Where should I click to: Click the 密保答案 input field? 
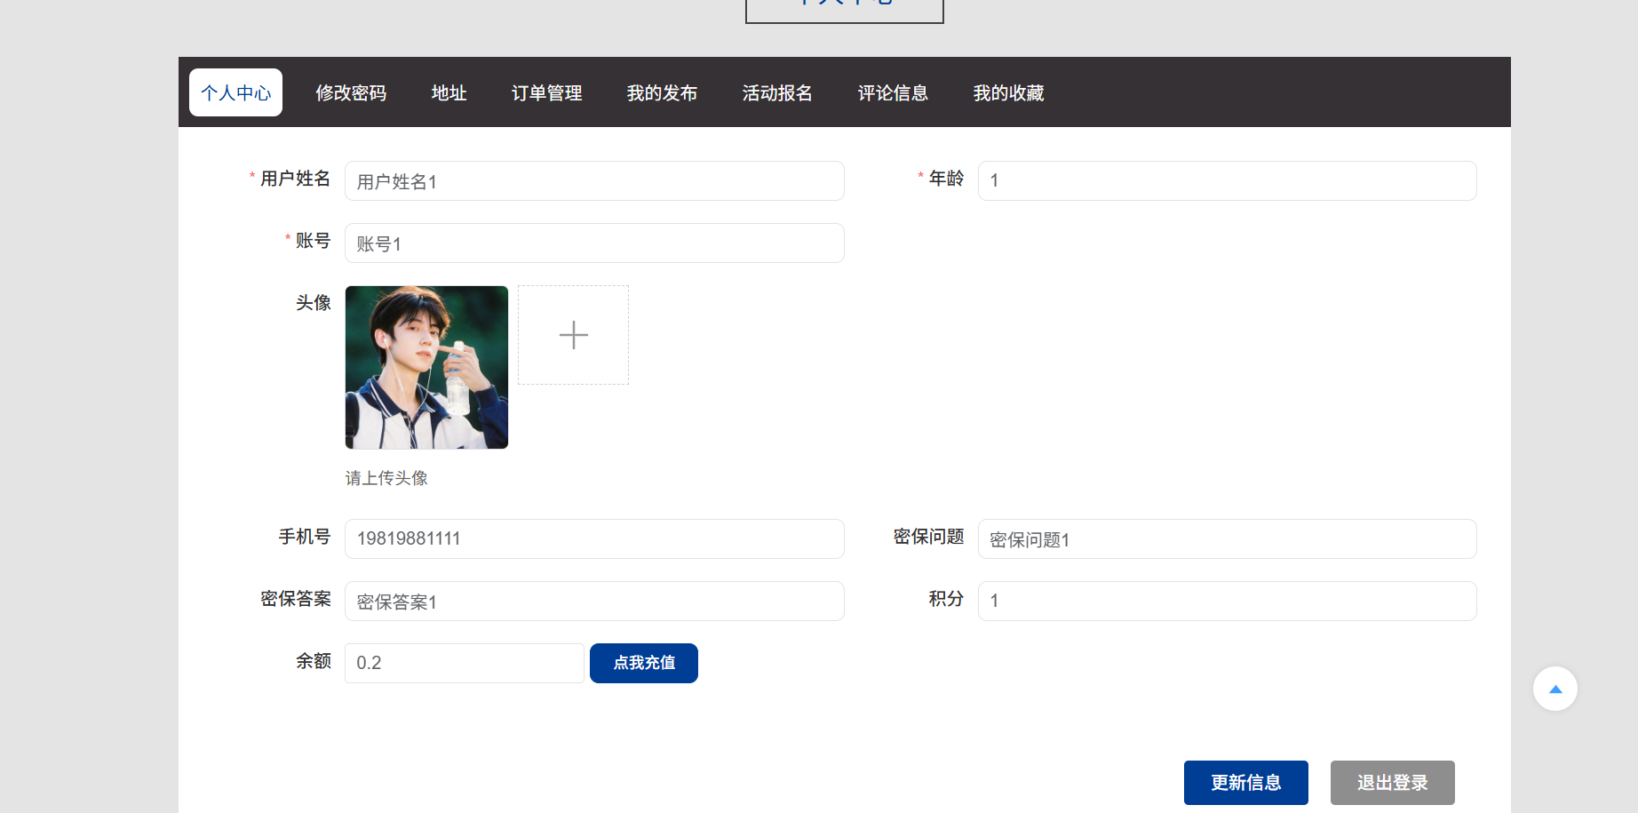(x=594, y=601)
